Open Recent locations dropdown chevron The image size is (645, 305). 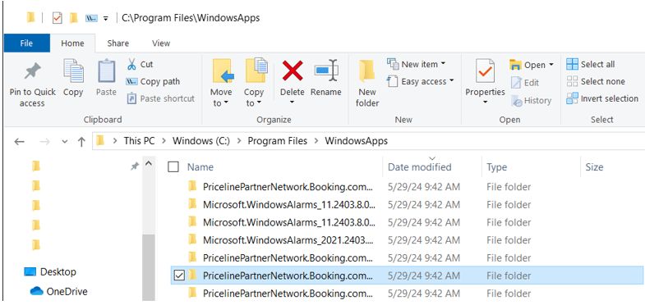tap(64, 142)
